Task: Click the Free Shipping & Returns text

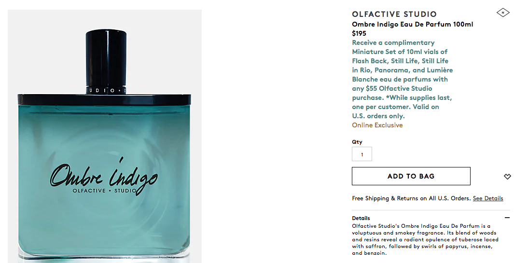Action: pos(411,198)
